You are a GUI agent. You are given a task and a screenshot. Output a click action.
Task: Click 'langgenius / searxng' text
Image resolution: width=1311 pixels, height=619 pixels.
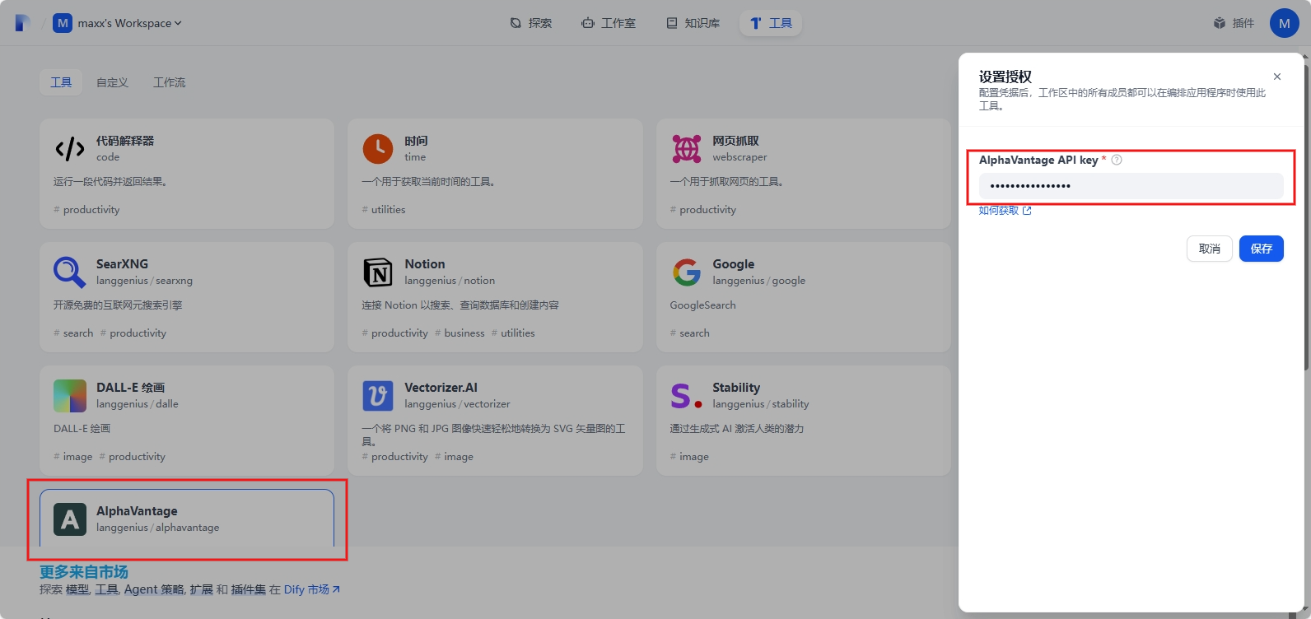tap(144, 281)
